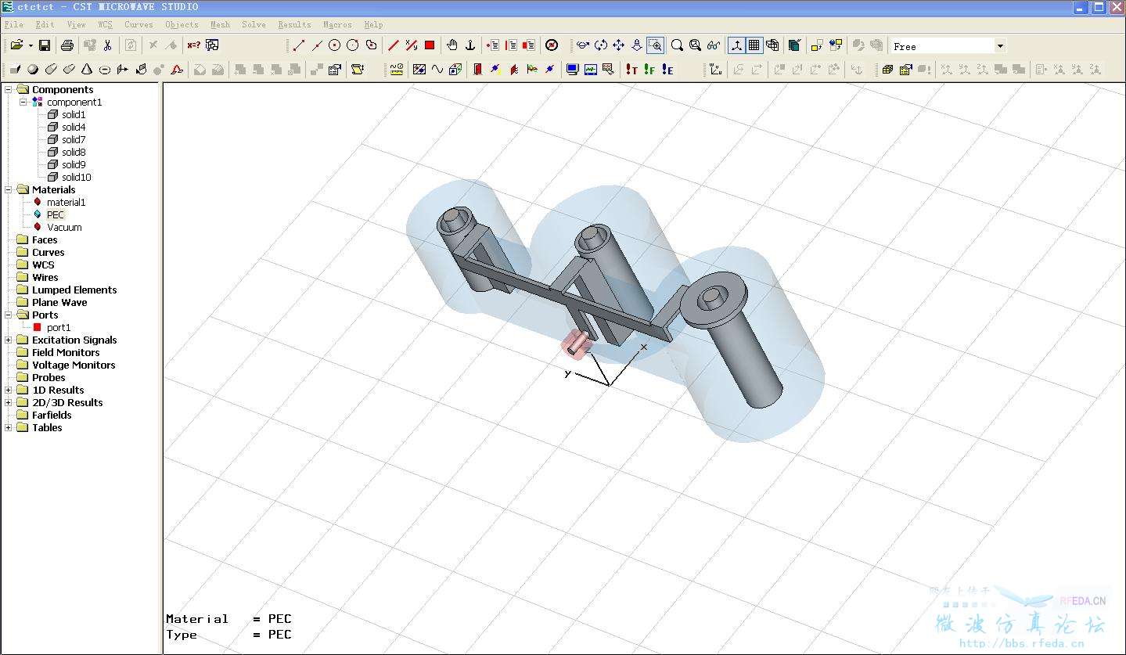Collapse the Materials tree folder
The image size is (1126, 655).
tap(9, 189)
